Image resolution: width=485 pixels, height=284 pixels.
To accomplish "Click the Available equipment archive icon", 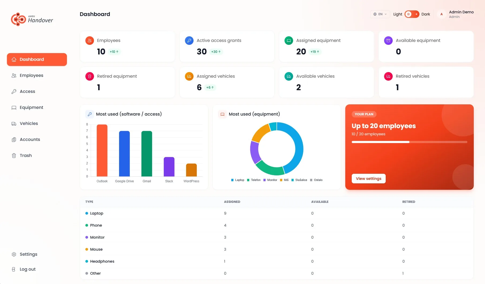I will (x=388, y=41).
